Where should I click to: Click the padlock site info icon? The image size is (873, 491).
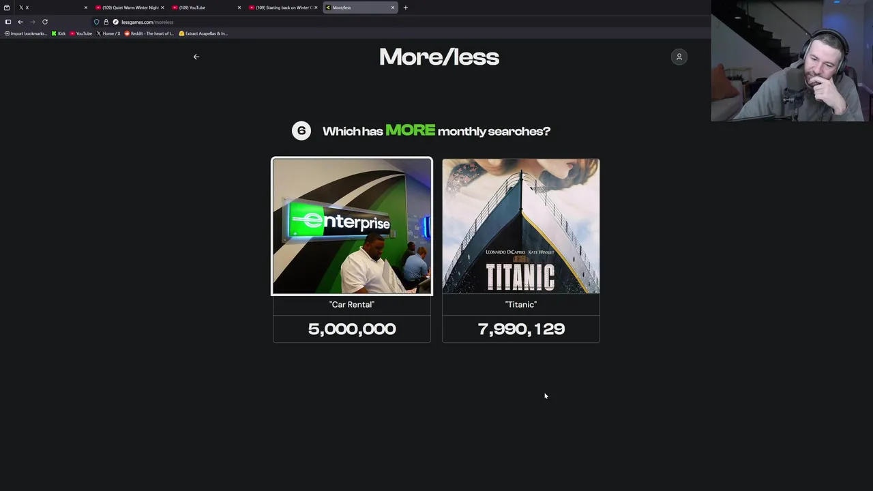click(106, 22)
